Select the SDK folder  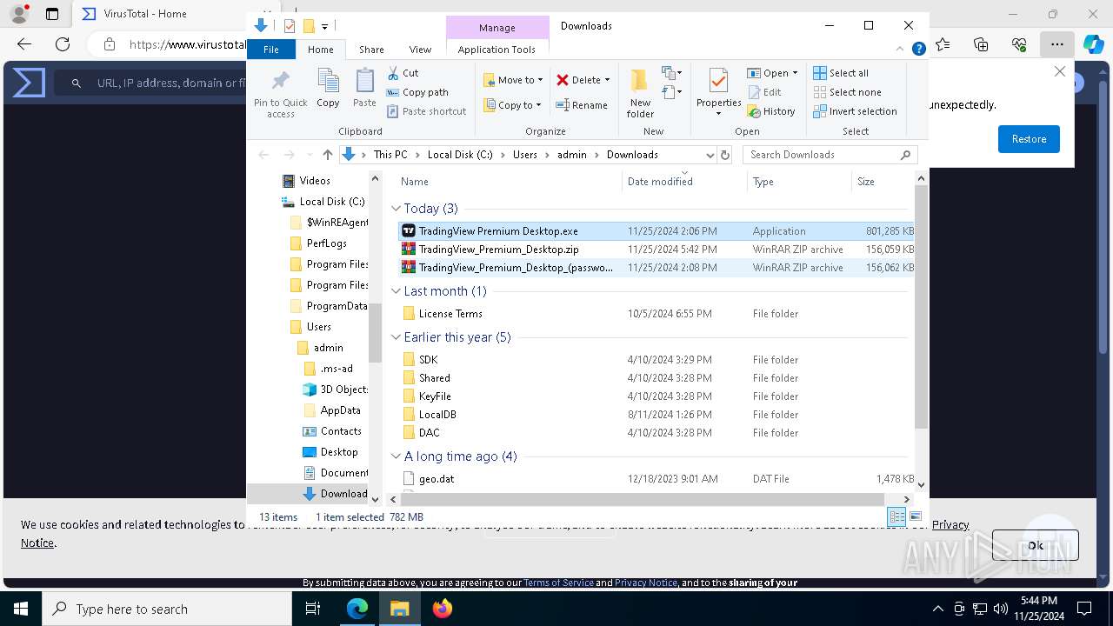(656, 360)
